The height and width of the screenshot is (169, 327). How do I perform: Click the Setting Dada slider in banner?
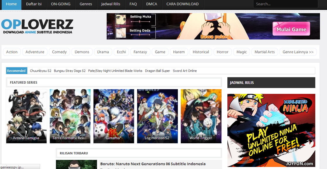(x=140, y=35)
